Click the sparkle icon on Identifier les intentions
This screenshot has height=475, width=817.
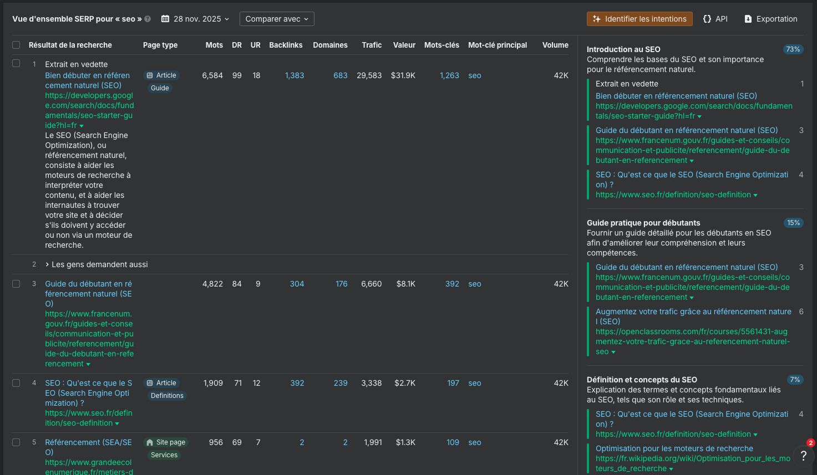[x=596, y=18]
